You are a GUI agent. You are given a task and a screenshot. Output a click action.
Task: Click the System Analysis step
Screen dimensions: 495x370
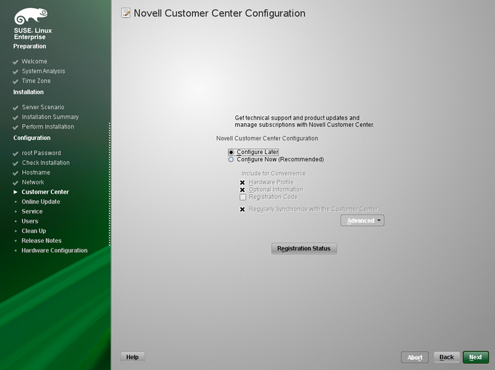[x=43, y=71]
